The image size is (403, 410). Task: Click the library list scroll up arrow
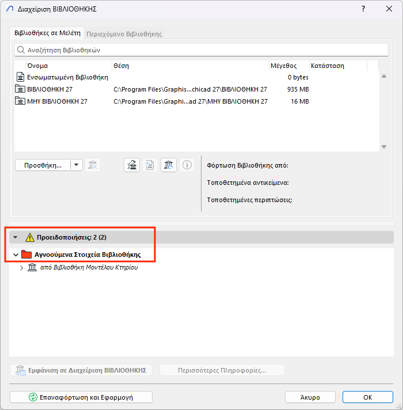pos(384,77)
